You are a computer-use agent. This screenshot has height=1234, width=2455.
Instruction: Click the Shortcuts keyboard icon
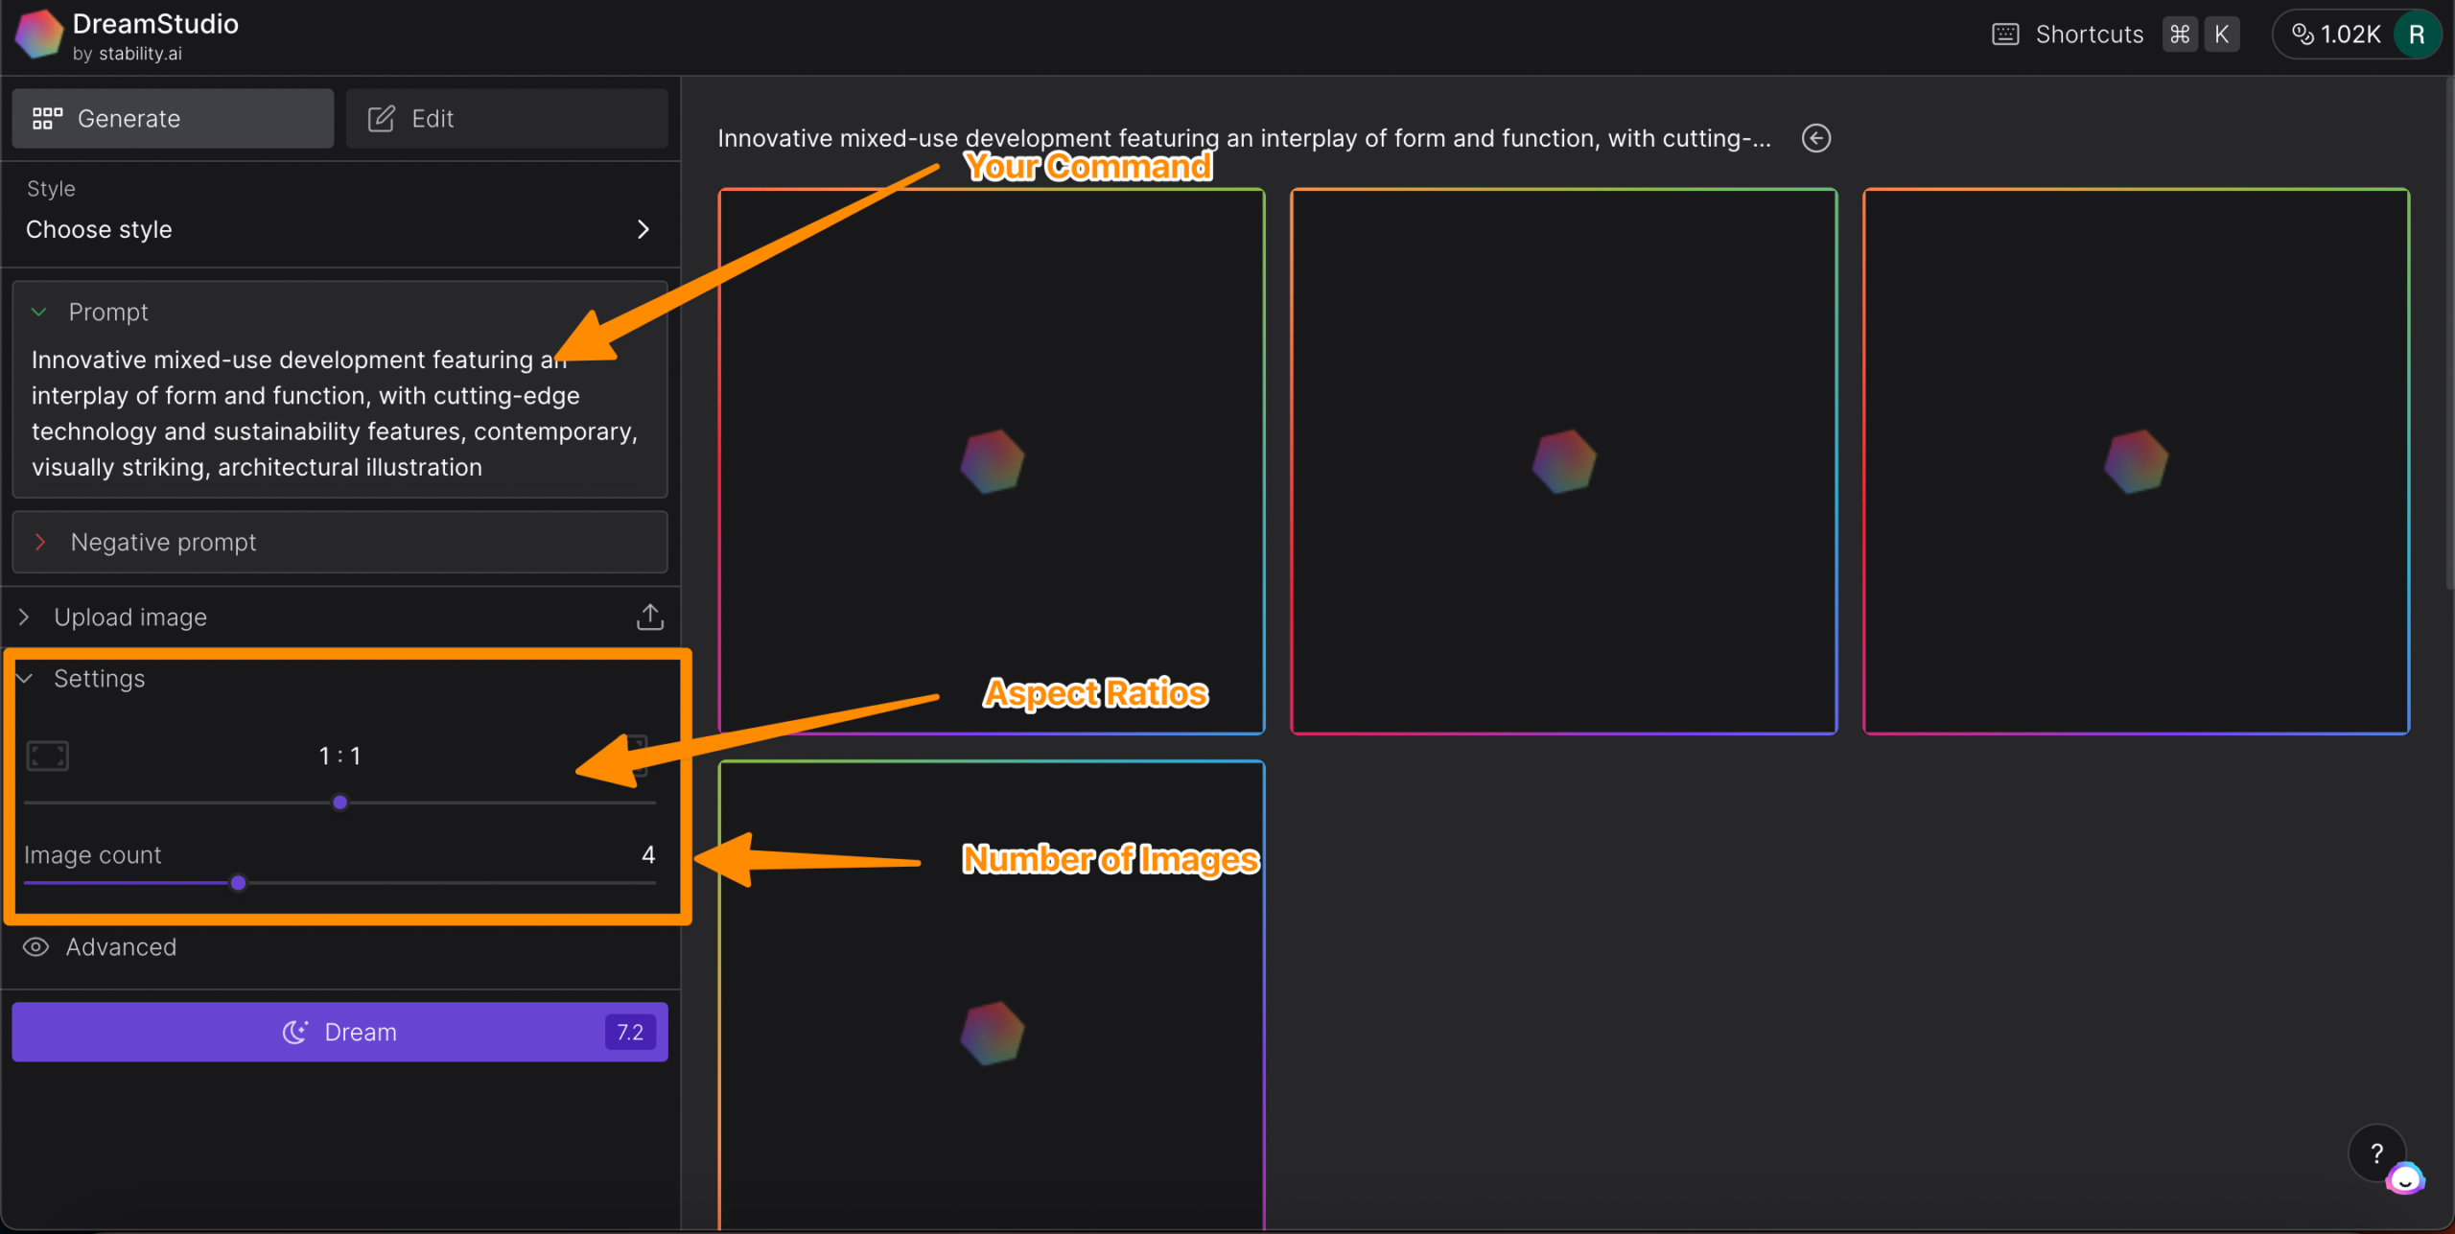[x=2005, y=35]
